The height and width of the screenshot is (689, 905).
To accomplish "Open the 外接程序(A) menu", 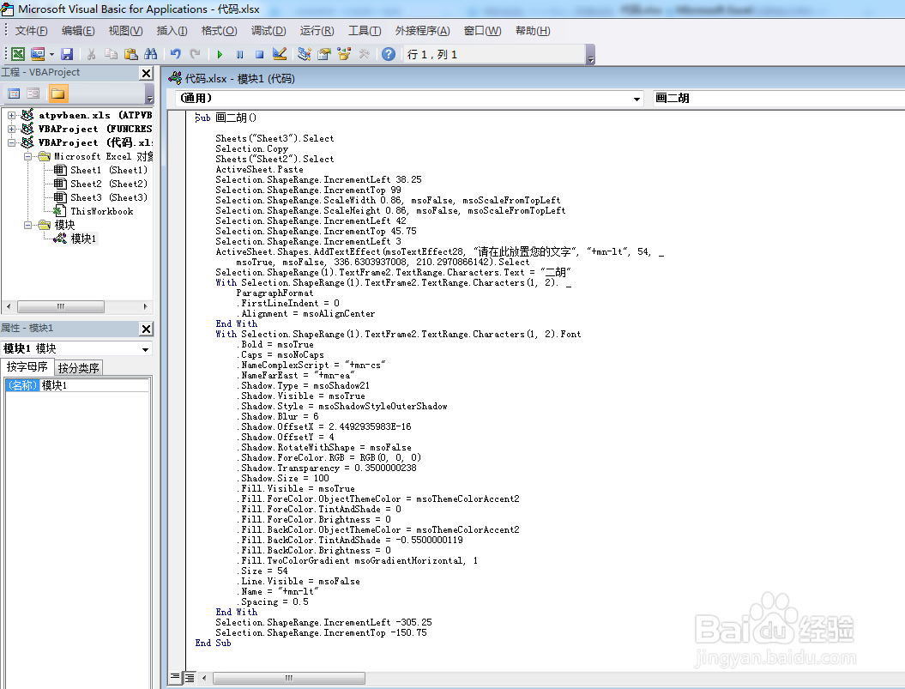I will (422, 31).
